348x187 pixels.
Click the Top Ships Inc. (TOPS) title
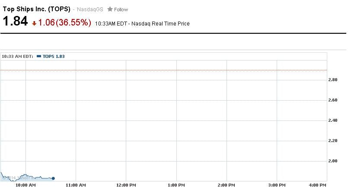36,9
